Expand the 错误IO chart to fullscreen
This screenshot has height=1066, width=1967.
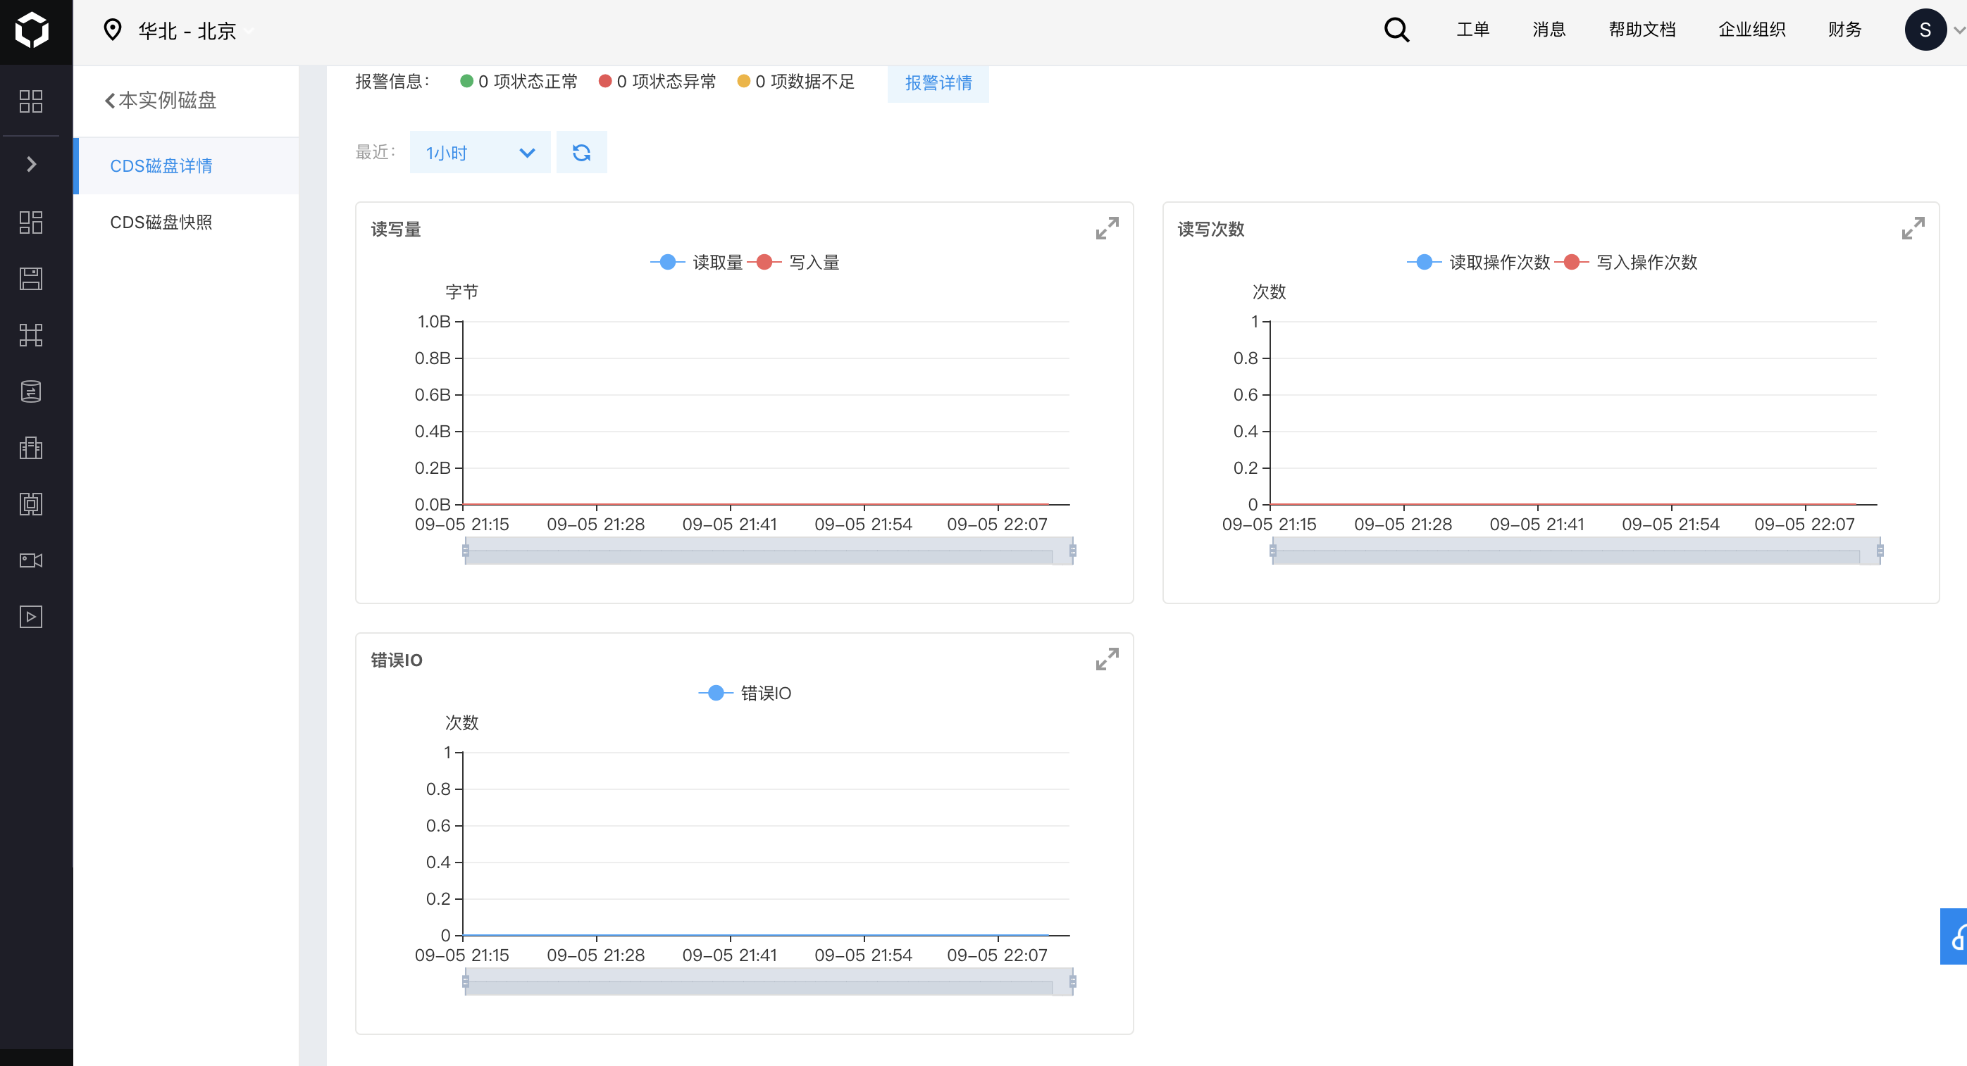[1107, 658]
